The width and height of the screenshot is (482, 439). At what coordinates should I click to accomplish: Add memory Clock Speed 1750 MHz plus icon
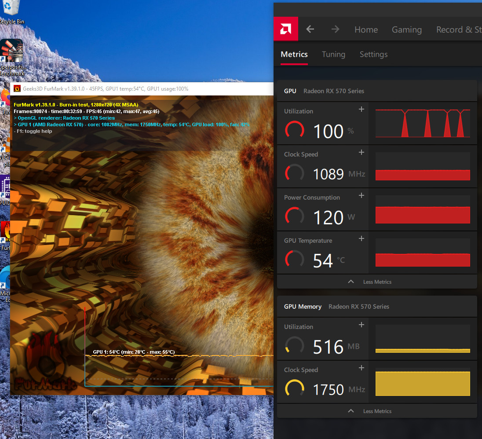tap(361, 368)
